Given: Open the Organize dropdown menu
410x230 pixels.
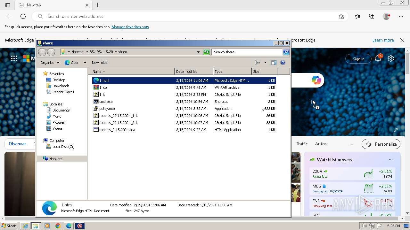Looking at the screenshot, I should 50,63.
